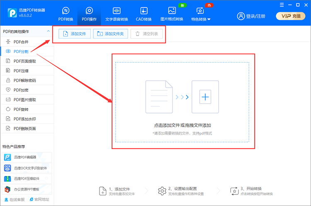The width and height of the screenshot is (311, 206).
Task: Click the 登录/注册 user avatar icon
Action: (x=241, y=16)
